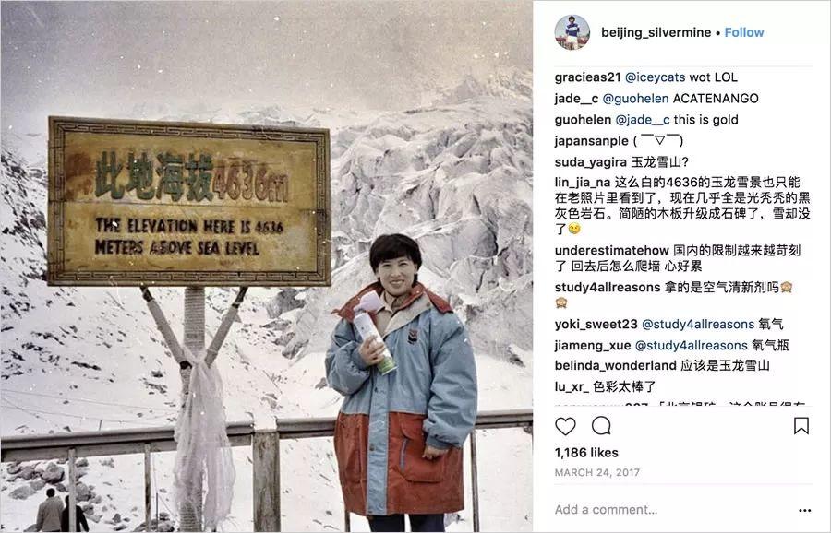
Task: Visit underestimatehow profile link
Action: [611, 250]
